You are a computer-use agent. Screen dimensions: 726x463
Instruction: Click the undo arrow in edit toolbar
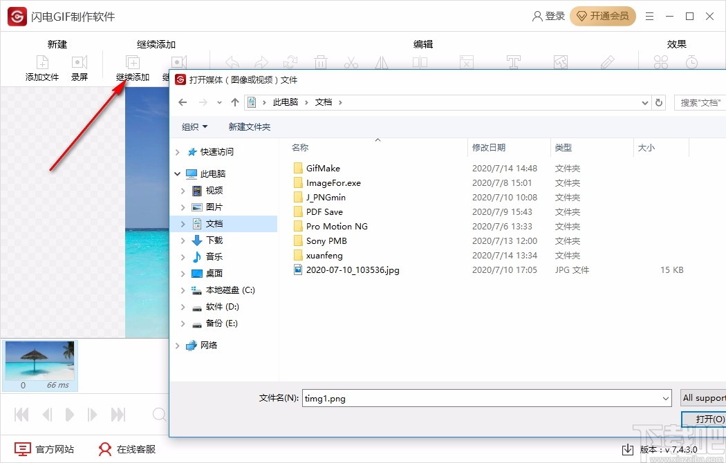[x=232, y=63]
